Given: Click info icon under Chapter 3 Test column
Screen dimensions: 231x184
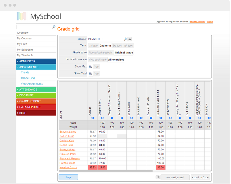Looking at the screenshot, I should (x=102, y=118).
